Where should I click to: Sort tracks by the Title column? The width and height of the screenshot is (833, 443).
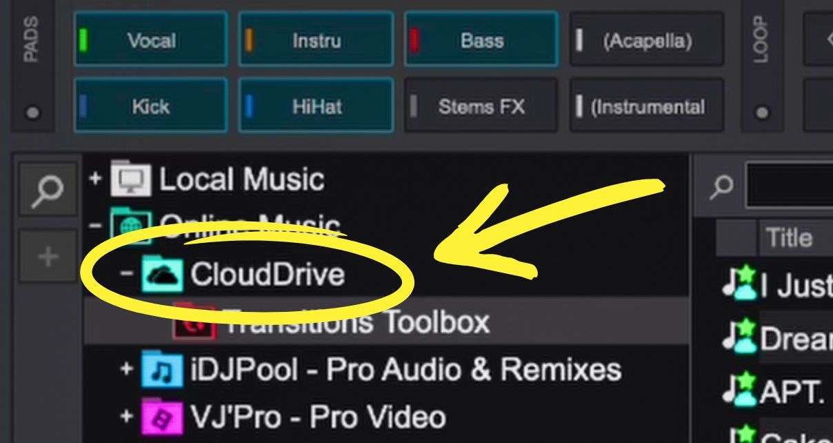coord(790,237)
